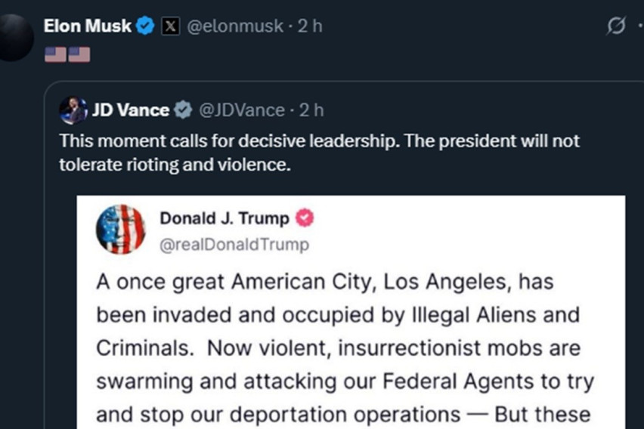Click Donald J. Trump's red verified badge

pyautogui.click(x=305, y=219)
